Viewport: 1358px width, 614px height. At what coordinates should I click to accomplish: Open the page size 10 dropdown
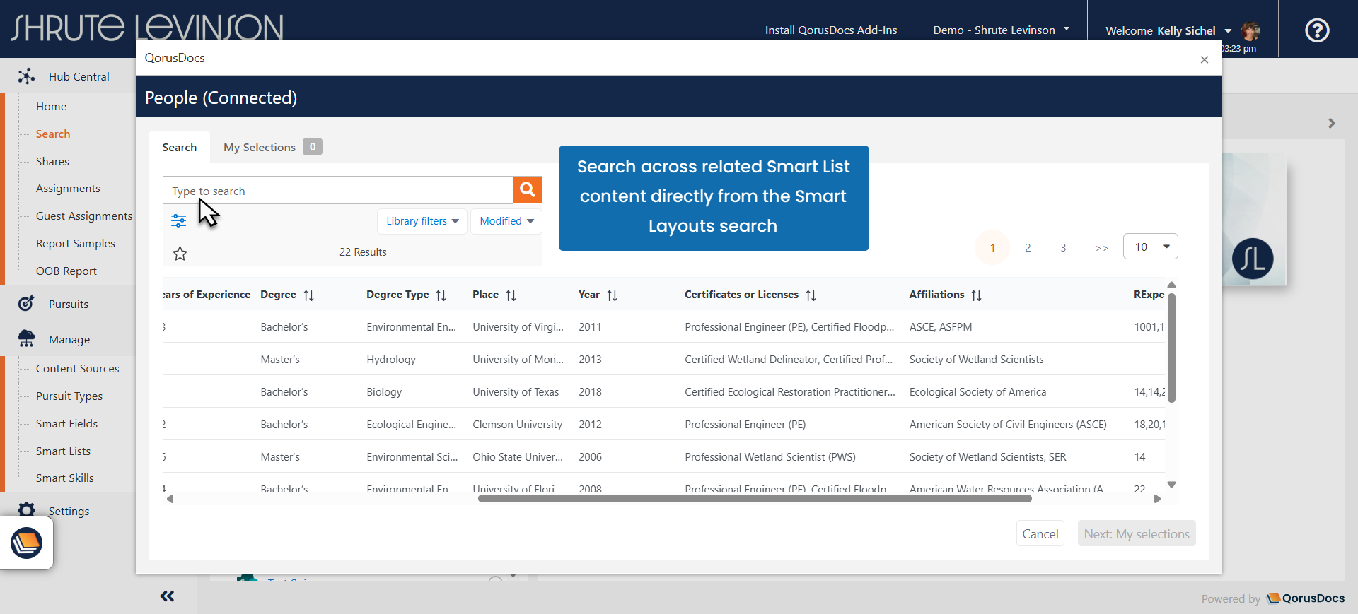point(1151,247)
